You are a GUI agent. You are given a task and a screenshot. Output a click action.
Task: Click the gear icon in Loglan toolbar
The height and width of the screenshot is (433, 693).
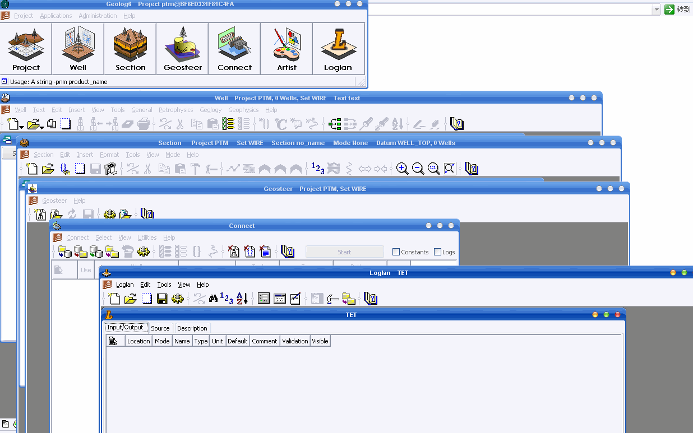[178, 299]
